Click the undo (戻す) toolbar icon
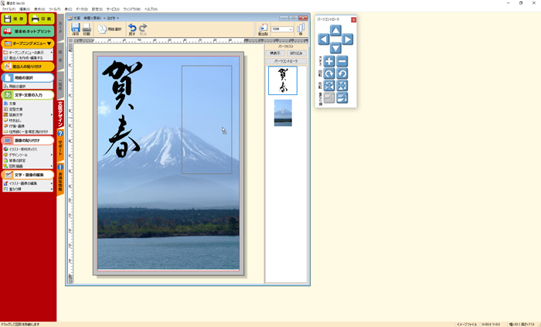 point(132,29)
